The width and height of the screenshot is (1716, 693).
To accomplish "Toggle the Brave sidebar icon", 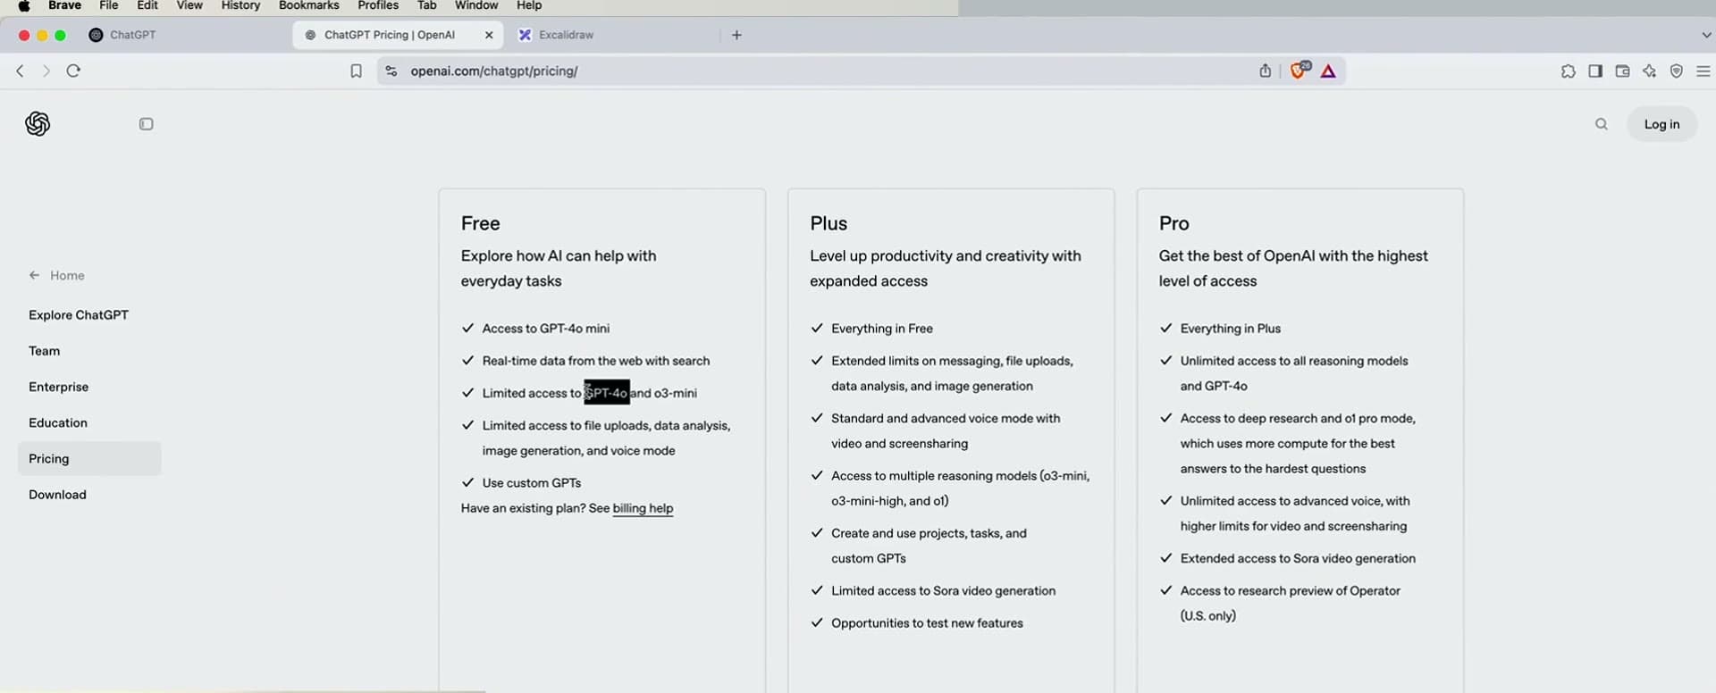I will point(1595,71).
